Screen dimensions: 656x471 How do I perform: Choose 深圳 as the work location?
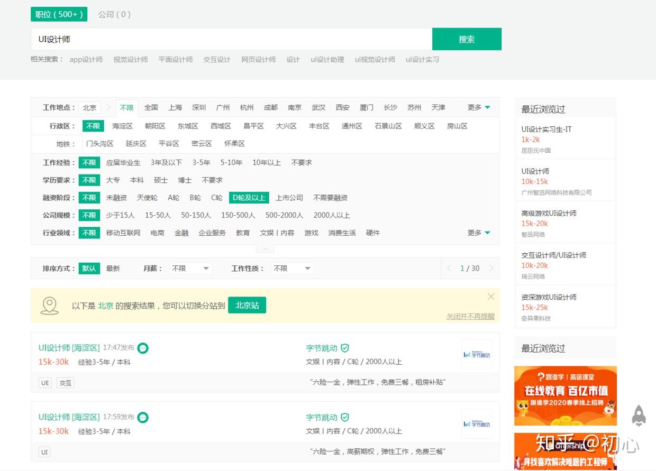199,107
